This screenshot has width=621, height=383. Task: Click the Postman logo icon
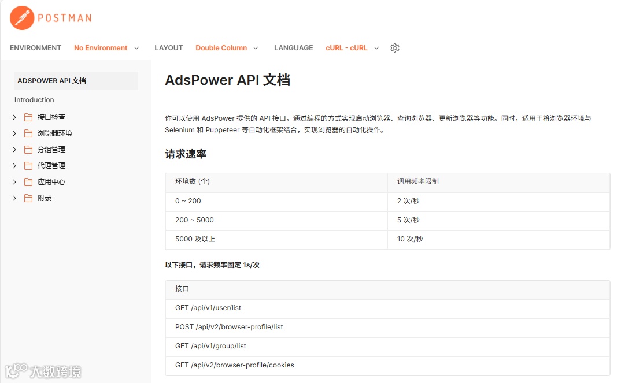click(22, 18)
